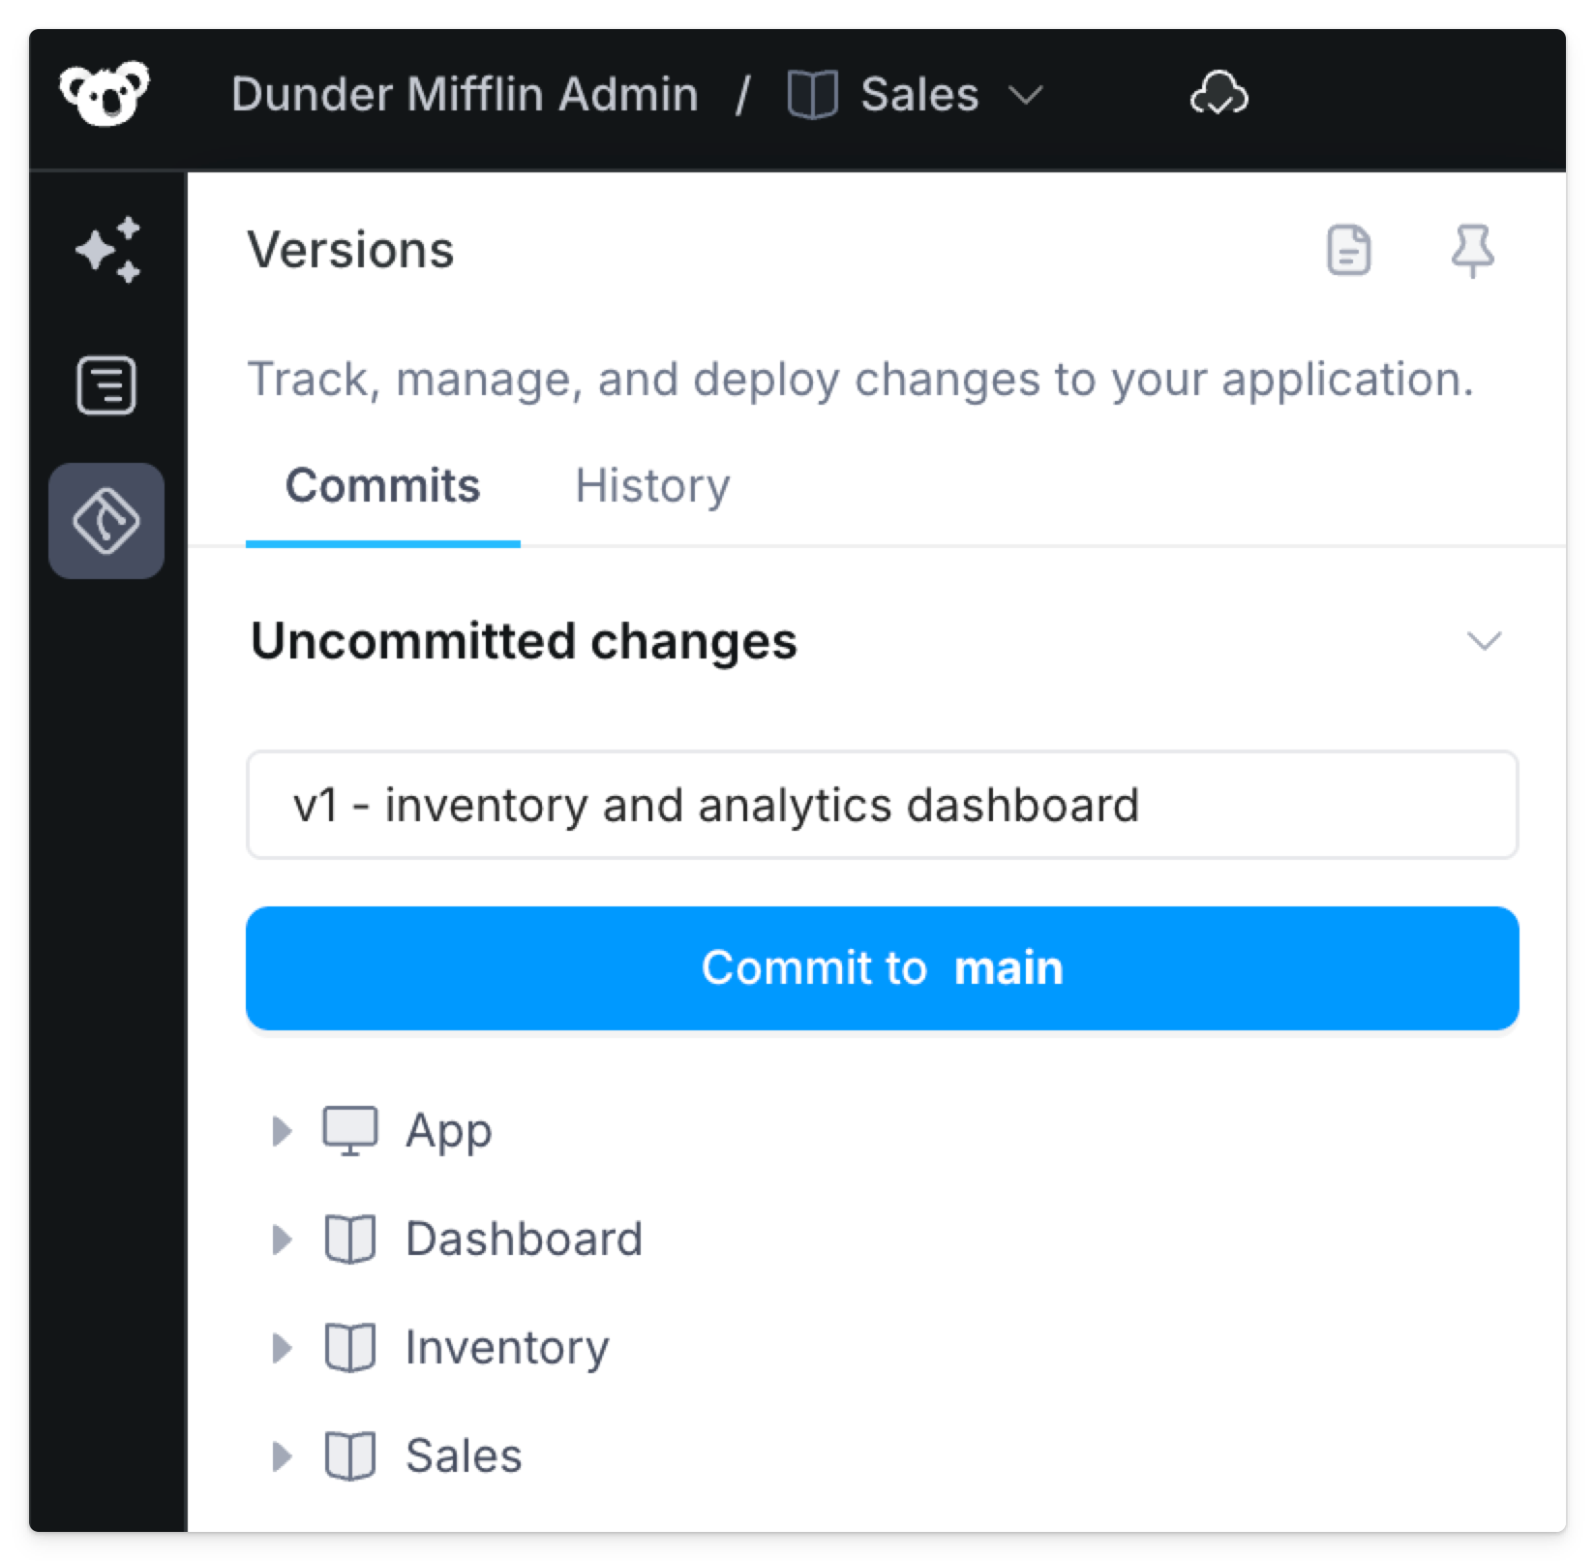Pin the Versions panel
This screenshot has width=1595, height=1561.
tap(1473, 250)
